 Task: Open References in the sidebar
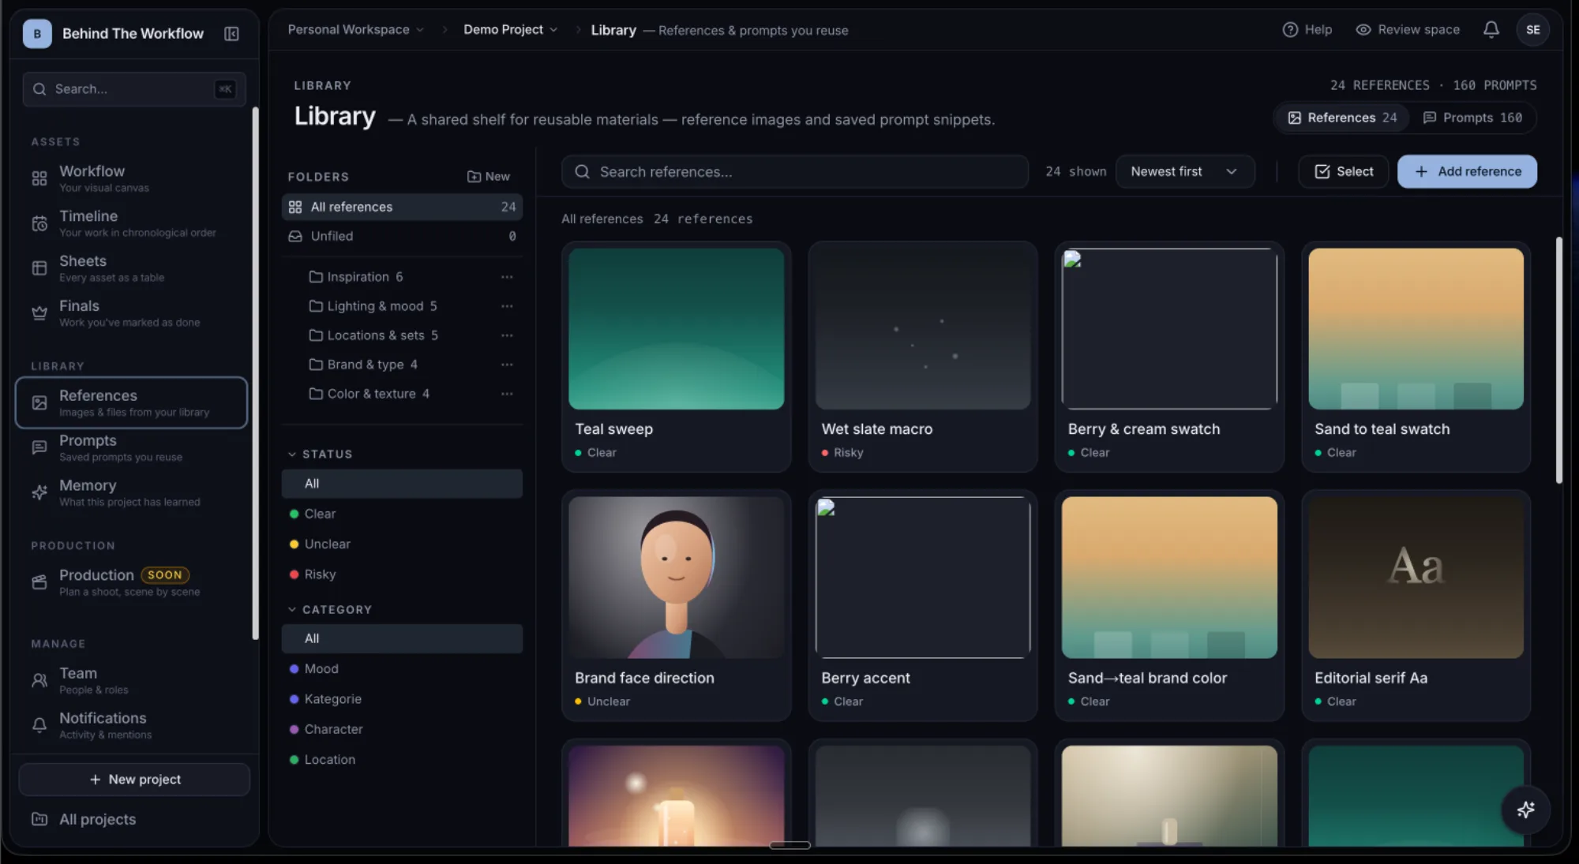(x=131, y=402)
